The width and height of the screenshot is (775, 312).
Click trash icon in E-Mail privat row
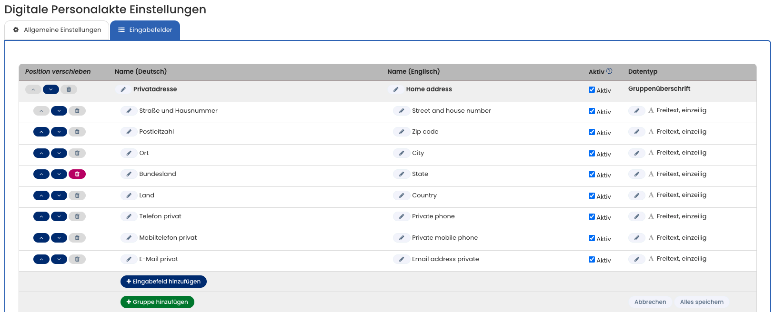coord(77,259)
